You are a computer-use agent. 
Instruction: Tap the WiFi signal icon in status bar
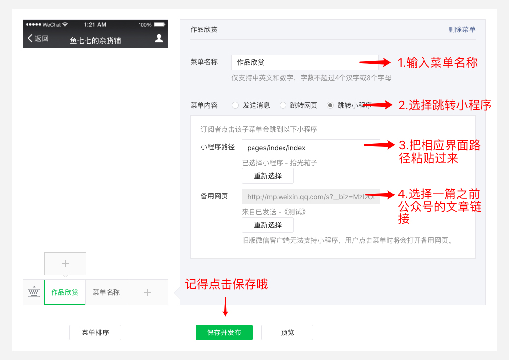(x=65, y=25)
